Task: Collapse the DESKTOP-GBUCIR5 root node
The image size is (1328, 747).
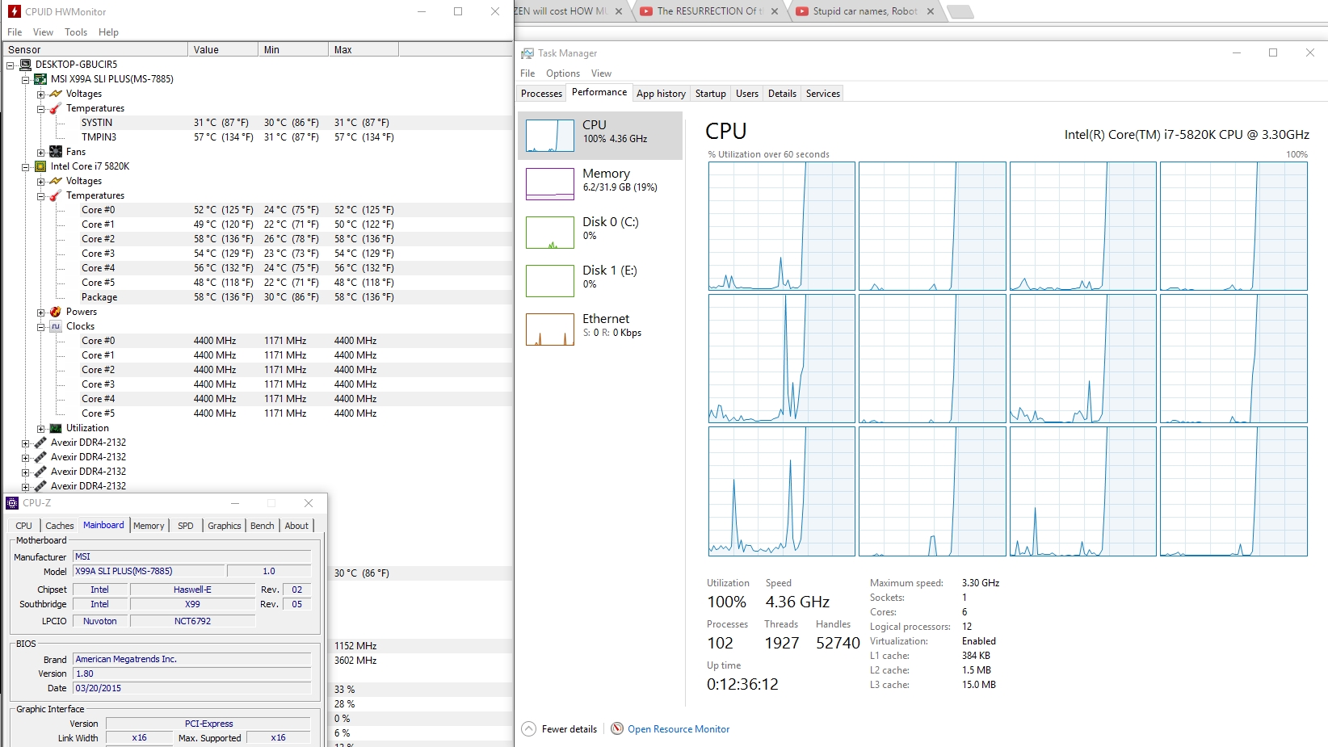Action: point(11,65)
